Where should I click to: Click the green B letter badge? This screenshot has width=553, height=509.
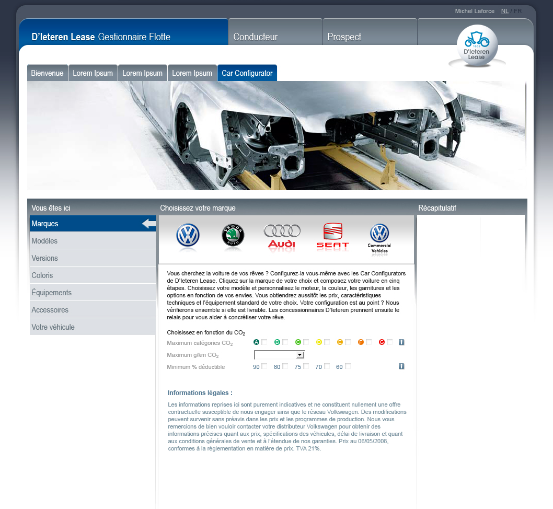pyautogui.click(x=277, y=342)
